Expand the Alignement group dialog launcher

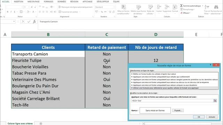coord(93,17)
